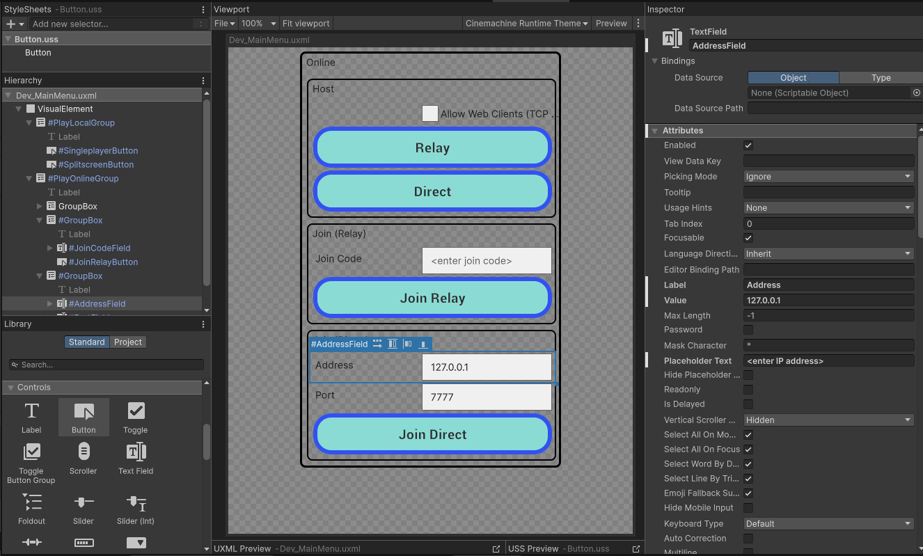The width and height of the screenshot is (923, 556).
Task: Click the flex direction arrow icon on #AddressField header
Action: pos(377,344)
